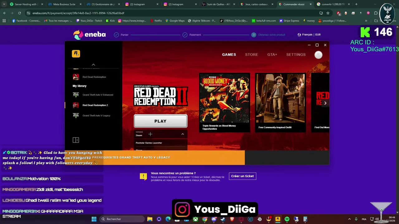Show more bookmarks chevron
Screen dimensions: 399x224
pos(366,21)
